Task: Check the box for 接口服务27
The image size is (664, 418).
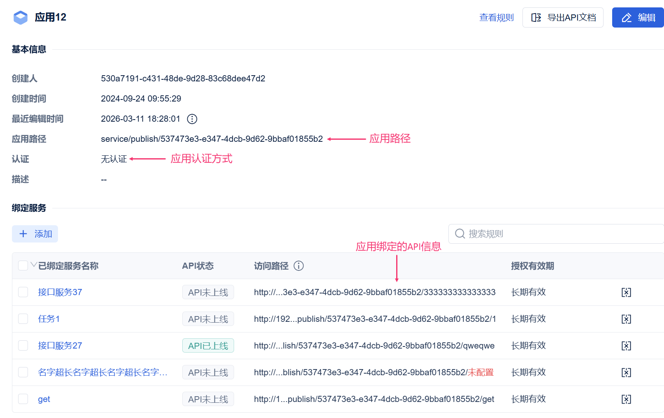Action: [x=23, y=346]
